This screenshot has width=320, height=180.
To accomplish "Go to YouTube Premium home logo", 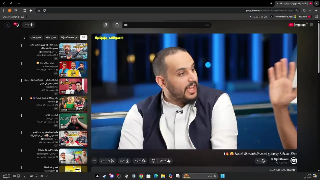I will 297,25.
